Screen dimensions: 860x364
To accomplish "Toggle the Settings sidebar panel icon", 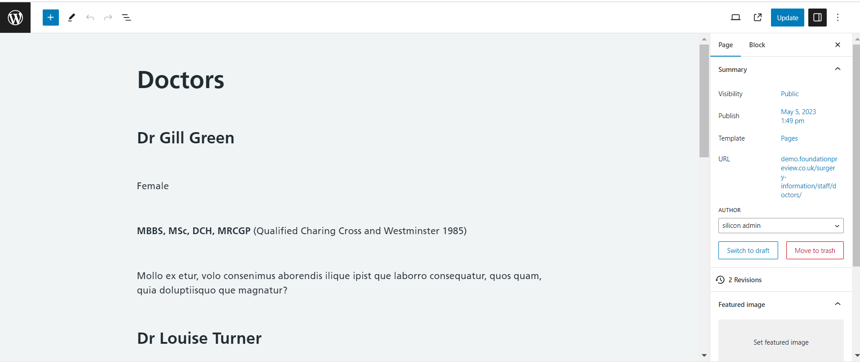I will (817, 18).
